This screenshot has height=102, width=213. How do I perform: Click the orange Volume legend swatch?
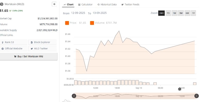(x=92, y=23)
